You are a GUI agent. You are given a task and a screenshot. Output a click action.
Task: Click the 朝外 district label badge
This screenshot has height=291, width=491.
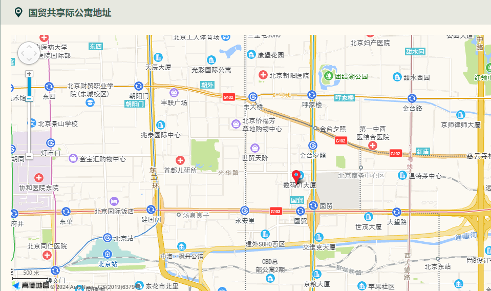coord(207,85)
